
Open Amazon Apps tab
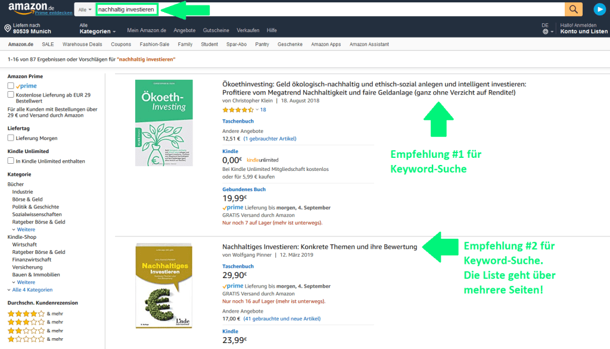pyautogui.click(x=326, y=44)
